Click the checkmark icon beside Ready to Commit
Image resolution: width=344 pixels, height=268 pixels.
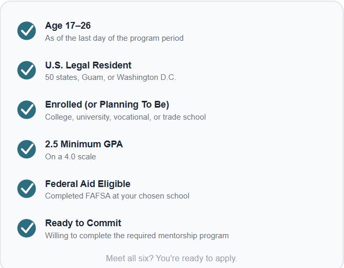tap(27, 228)
